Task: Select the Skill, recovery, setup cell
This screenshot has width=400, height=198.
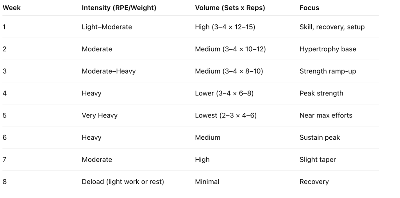Action: 332,27
